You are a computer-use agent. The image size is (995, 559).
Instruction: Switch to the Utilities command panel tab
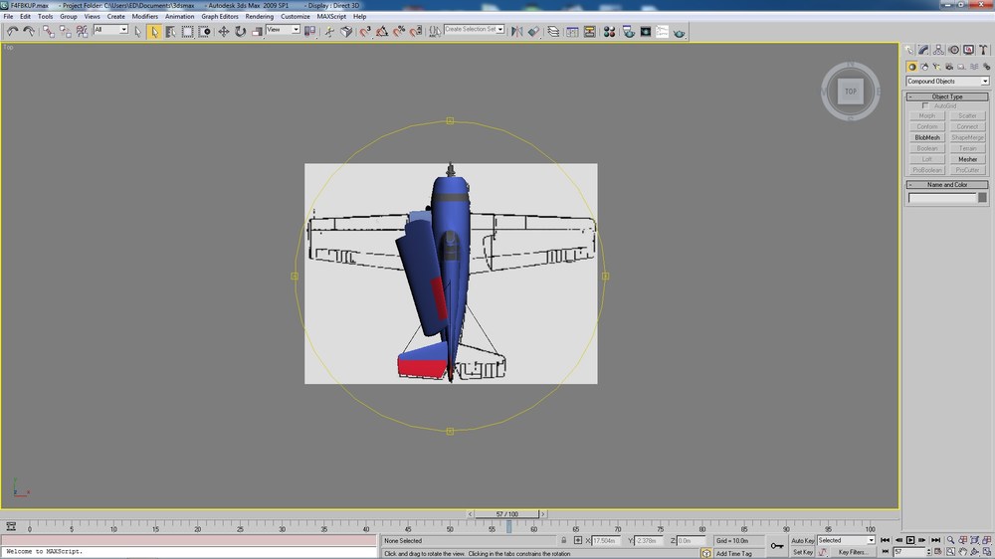(x=984, y=50)
